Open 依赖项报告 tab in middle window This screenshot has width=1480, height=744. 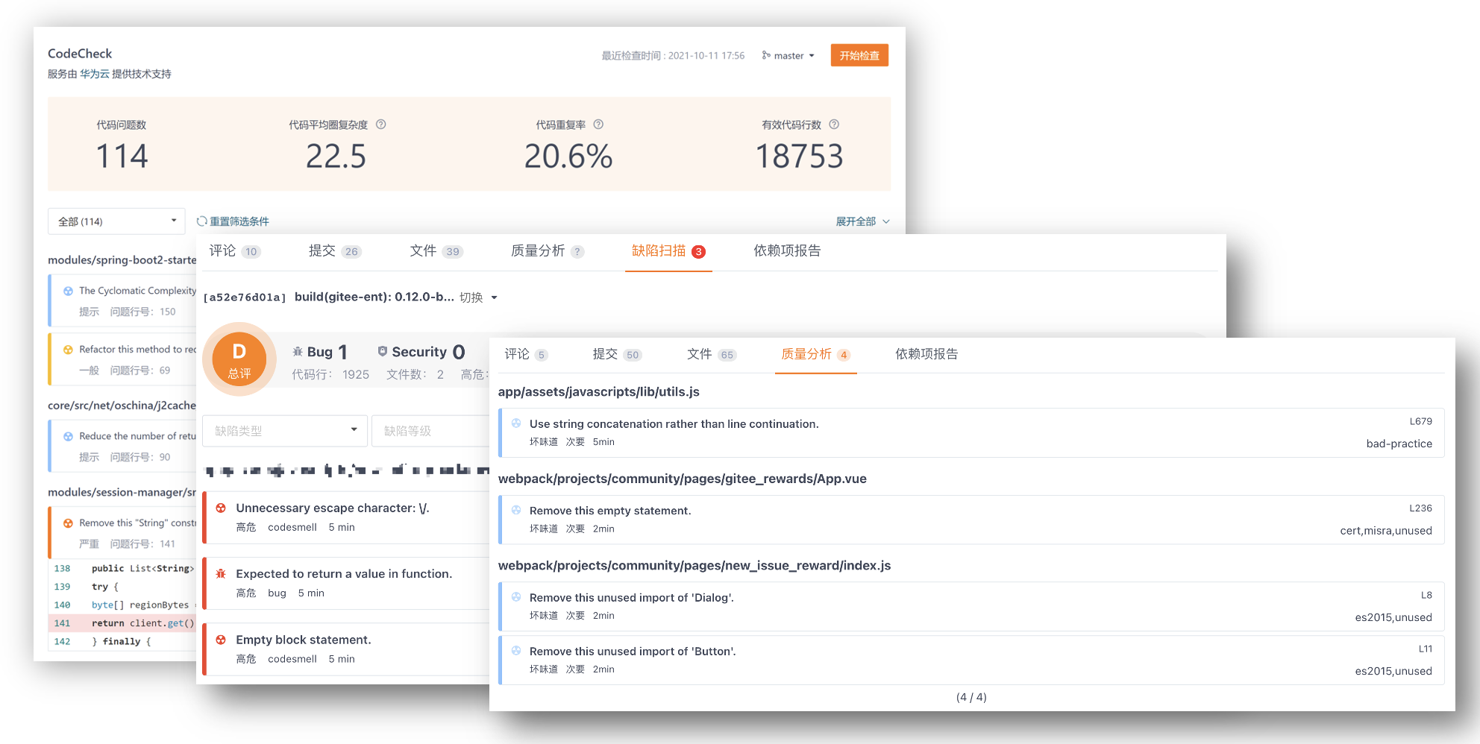[x=787, y=251]
